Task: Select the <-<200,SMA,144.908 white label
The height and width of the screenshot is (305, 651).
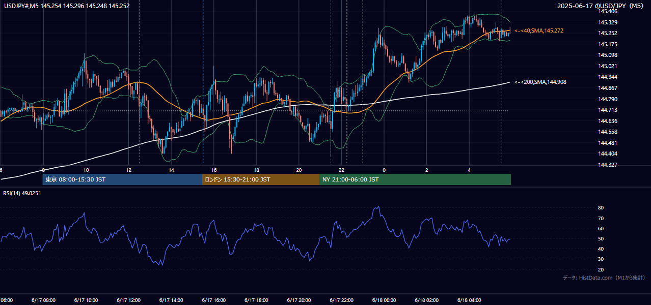Action: coord(540,82)
